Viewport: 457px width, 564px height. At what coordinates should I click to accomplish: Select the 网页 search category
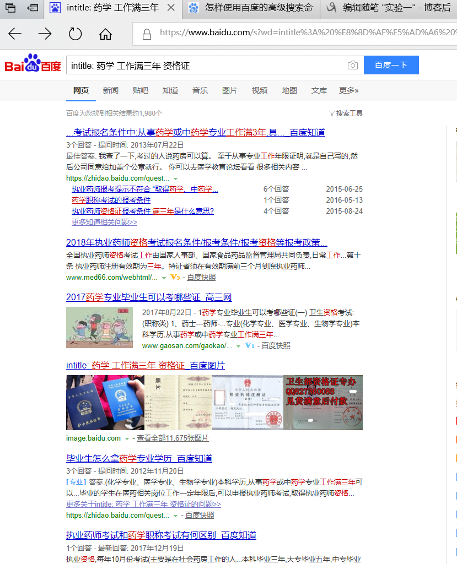pos(80,90)
